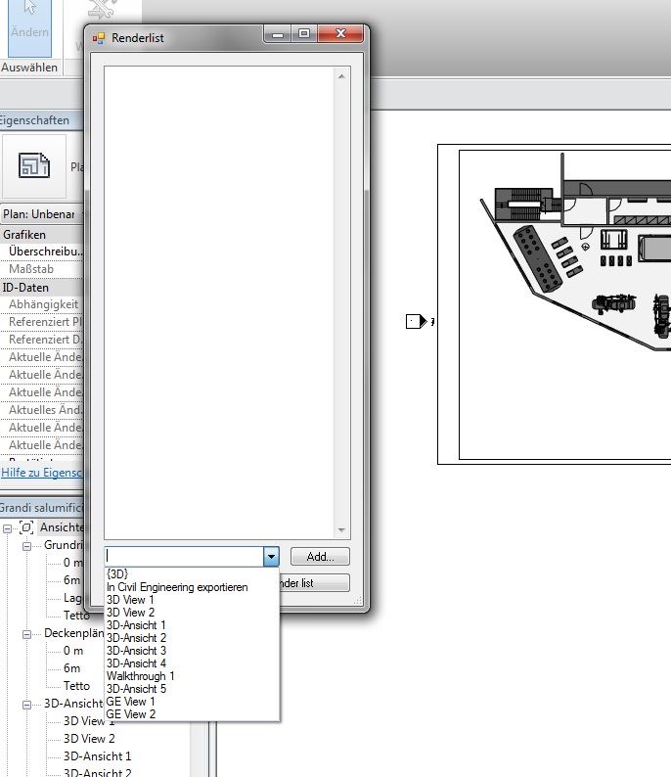Screen dimensions: 671x777
Task: Click the Maßstab property row
Action: click(x=42, y=269)
